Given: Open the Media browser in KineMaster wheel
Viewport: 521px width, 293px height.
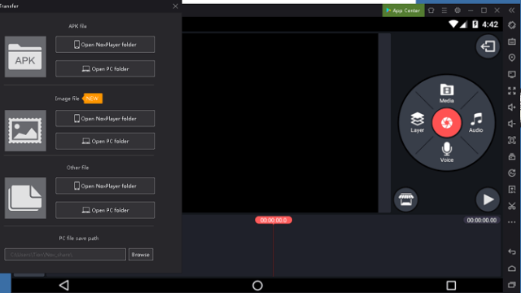Looking at the screenshot, I should (x=447, y=94).
